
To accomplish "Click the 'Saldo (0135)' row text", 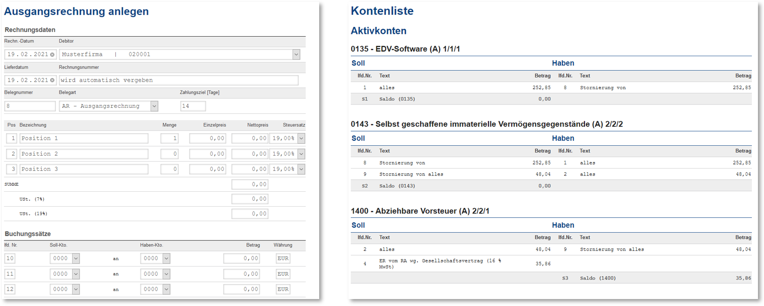I will [x=397, y=99].
